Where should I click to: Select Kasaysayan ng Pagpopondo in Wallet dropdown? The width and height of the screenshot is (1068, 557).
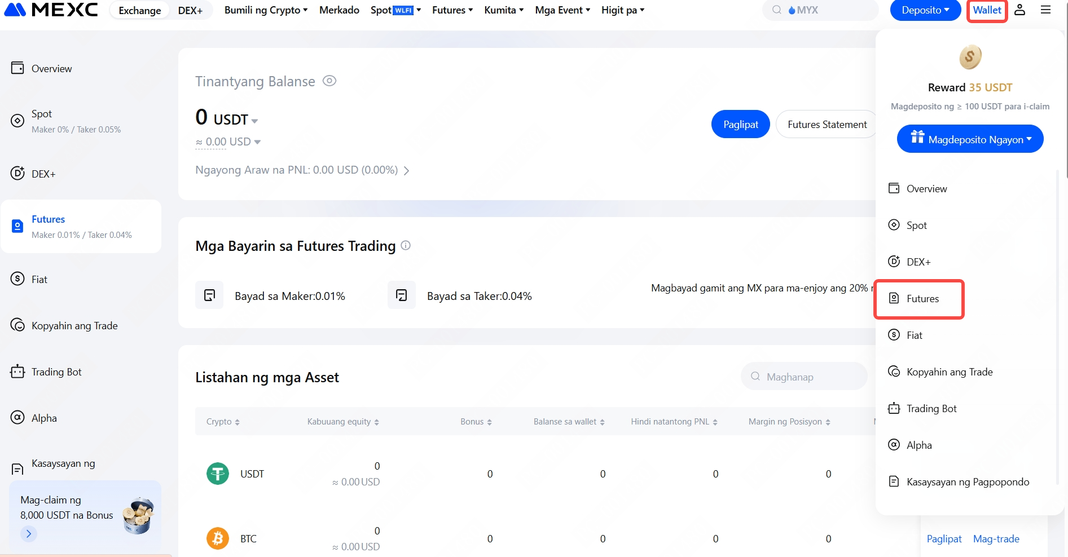point(959,481)
